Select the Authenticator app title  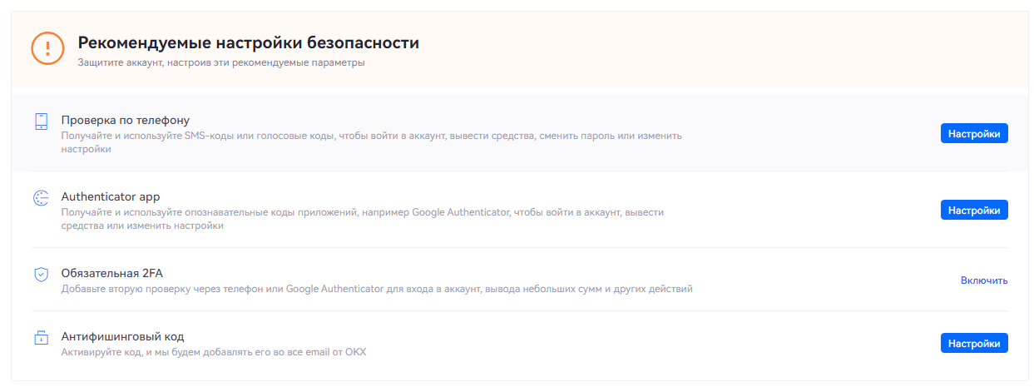pos(111,196)
